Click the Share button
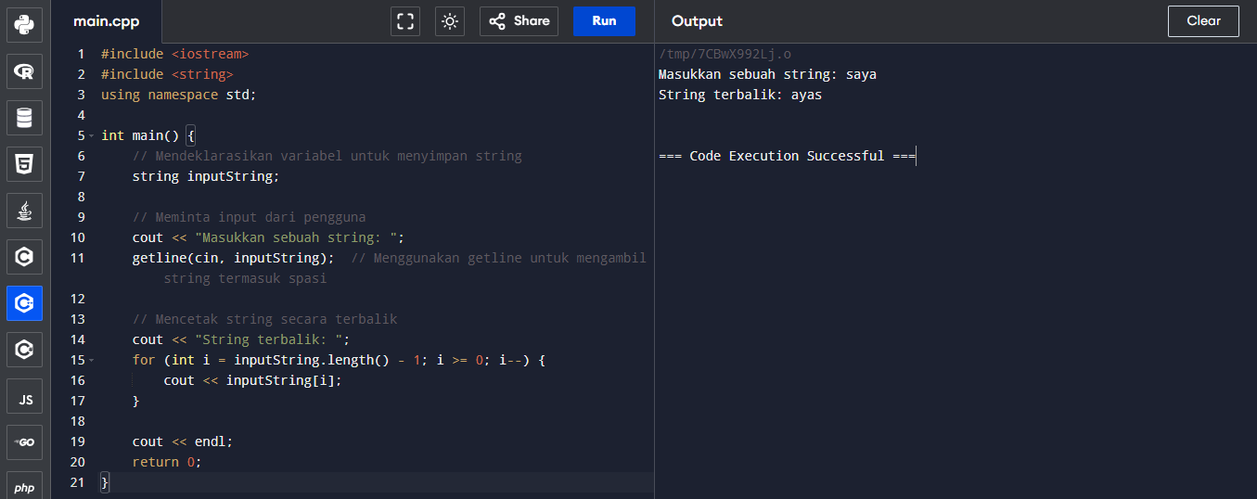The width and height of the screenshot is (1257, 499). [x=519, y=21]
